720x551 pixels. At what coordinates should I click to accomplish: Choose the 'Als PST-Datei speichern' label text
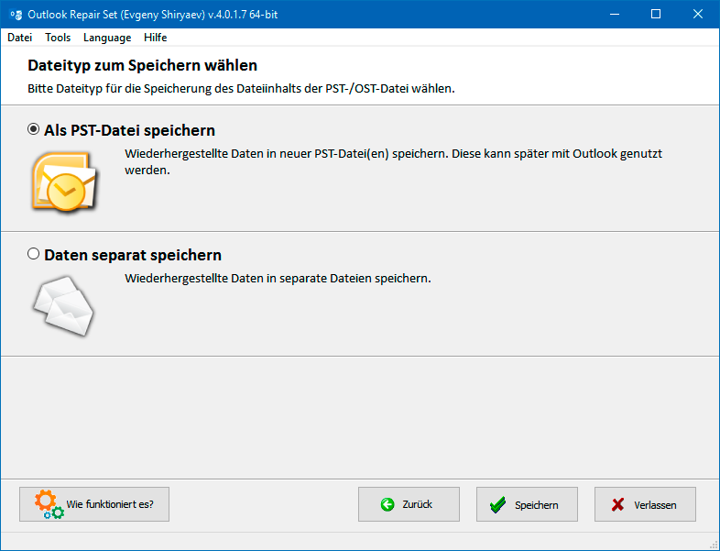(129, 130)
